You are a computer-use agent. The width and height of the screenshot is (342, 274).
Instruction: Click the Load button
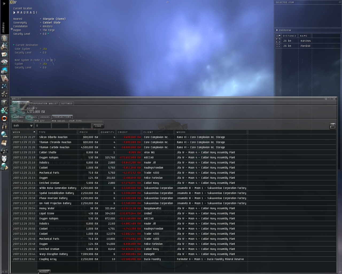point(98,126)
